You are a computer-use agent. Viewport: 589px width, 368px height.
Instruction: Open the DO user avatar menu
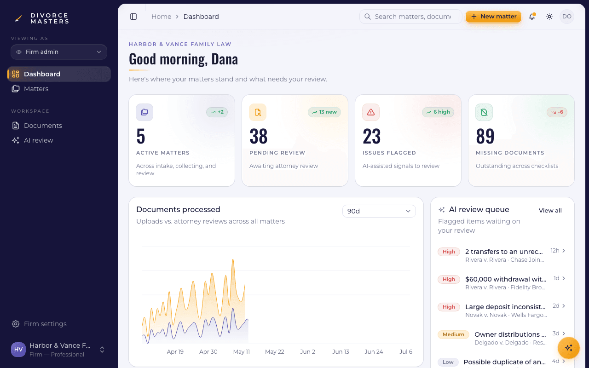567,17
